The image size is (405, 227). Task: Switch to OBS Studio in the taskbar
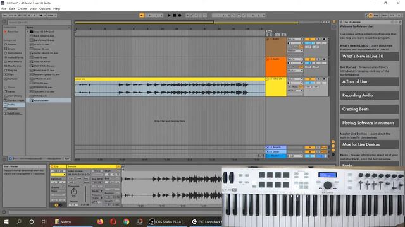[167, 221]
